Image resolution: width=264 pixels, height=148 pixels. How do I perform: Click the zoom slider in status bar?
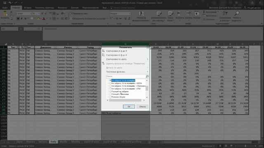tap(245, 146)
